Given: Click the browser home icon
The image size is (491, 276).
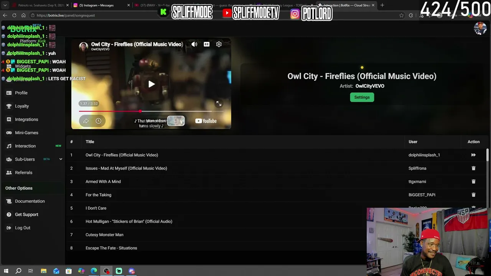Looking at the screenshot, I should point(23,15).
